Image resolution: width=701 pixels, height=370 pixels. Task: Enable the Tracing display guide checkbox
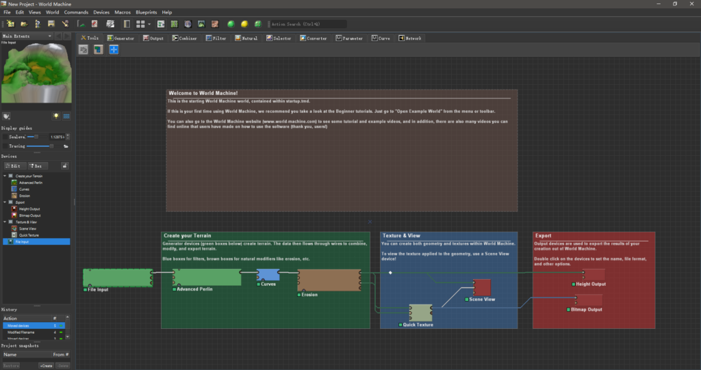tap(5, 146)
